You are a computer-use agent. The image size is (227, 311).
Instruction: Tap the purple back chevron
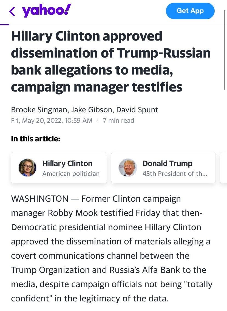tap(12, 12)
